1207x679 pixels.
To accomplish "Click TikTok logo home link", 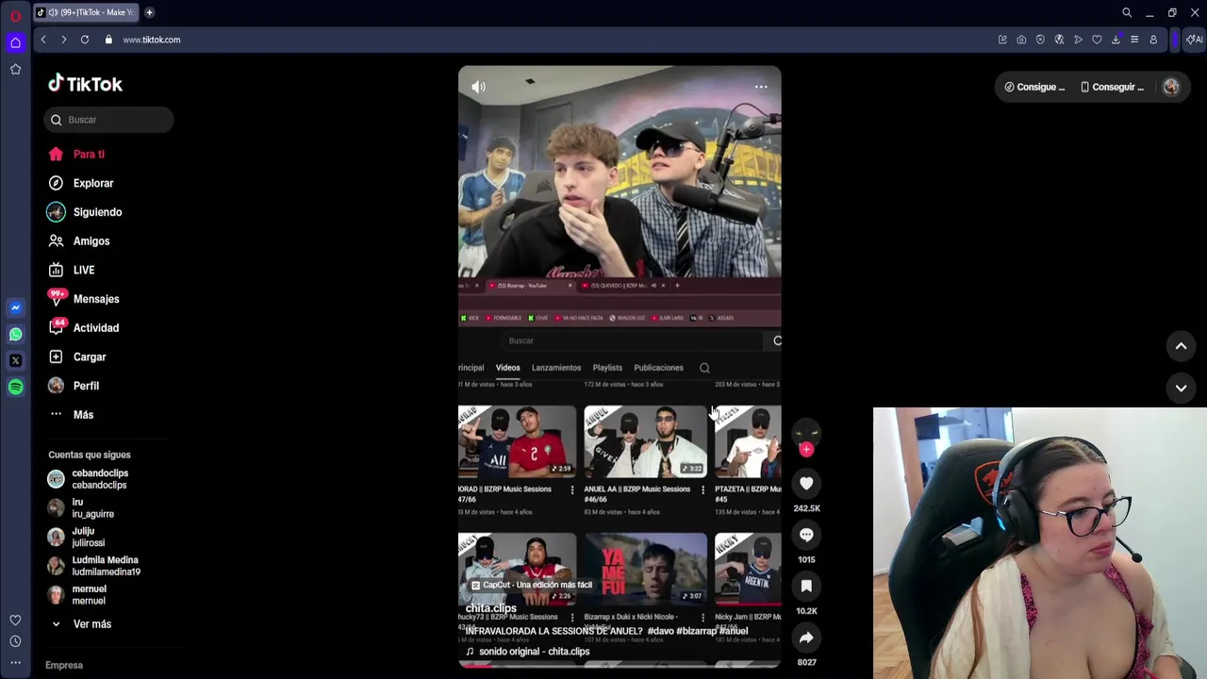I will pyautogui.click(x=85, y=84).
